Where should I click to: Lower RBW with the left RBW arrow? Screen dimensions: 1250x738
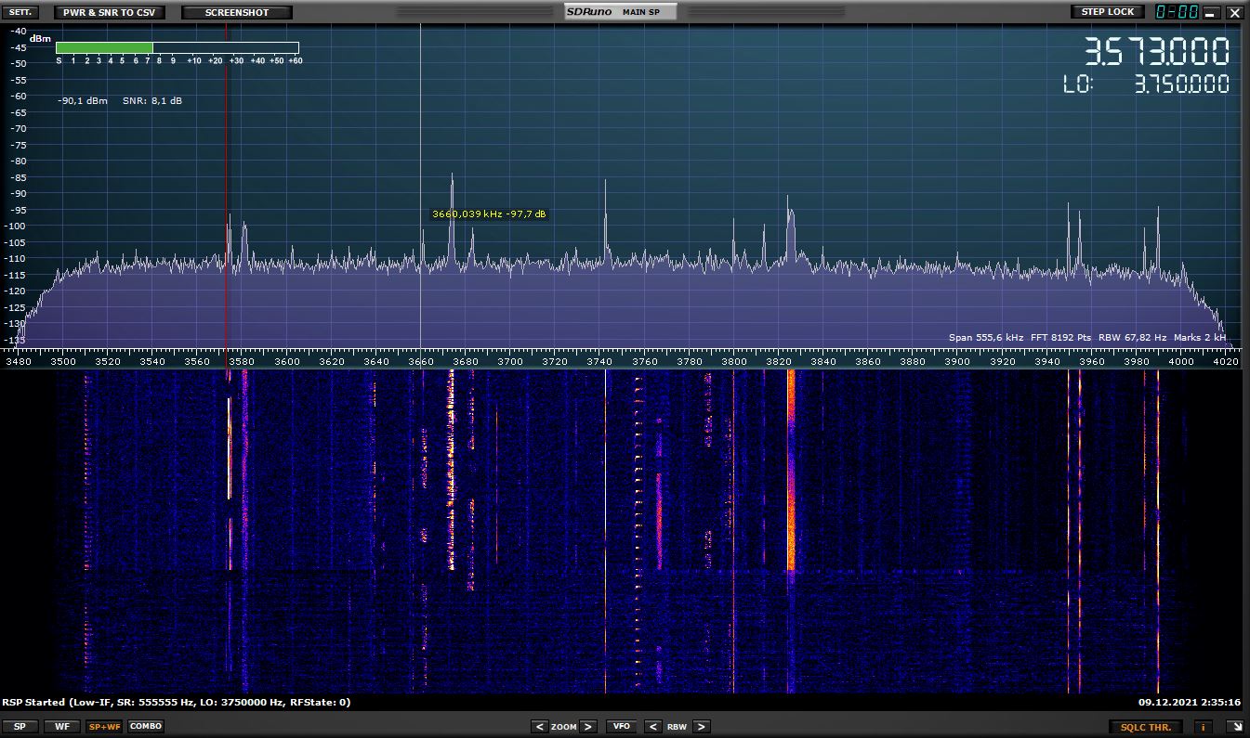pos(653,726)
